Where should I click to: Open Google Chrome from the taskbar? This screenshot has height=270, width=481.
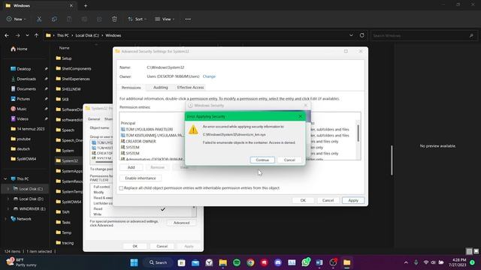click(x=250, y=262)
